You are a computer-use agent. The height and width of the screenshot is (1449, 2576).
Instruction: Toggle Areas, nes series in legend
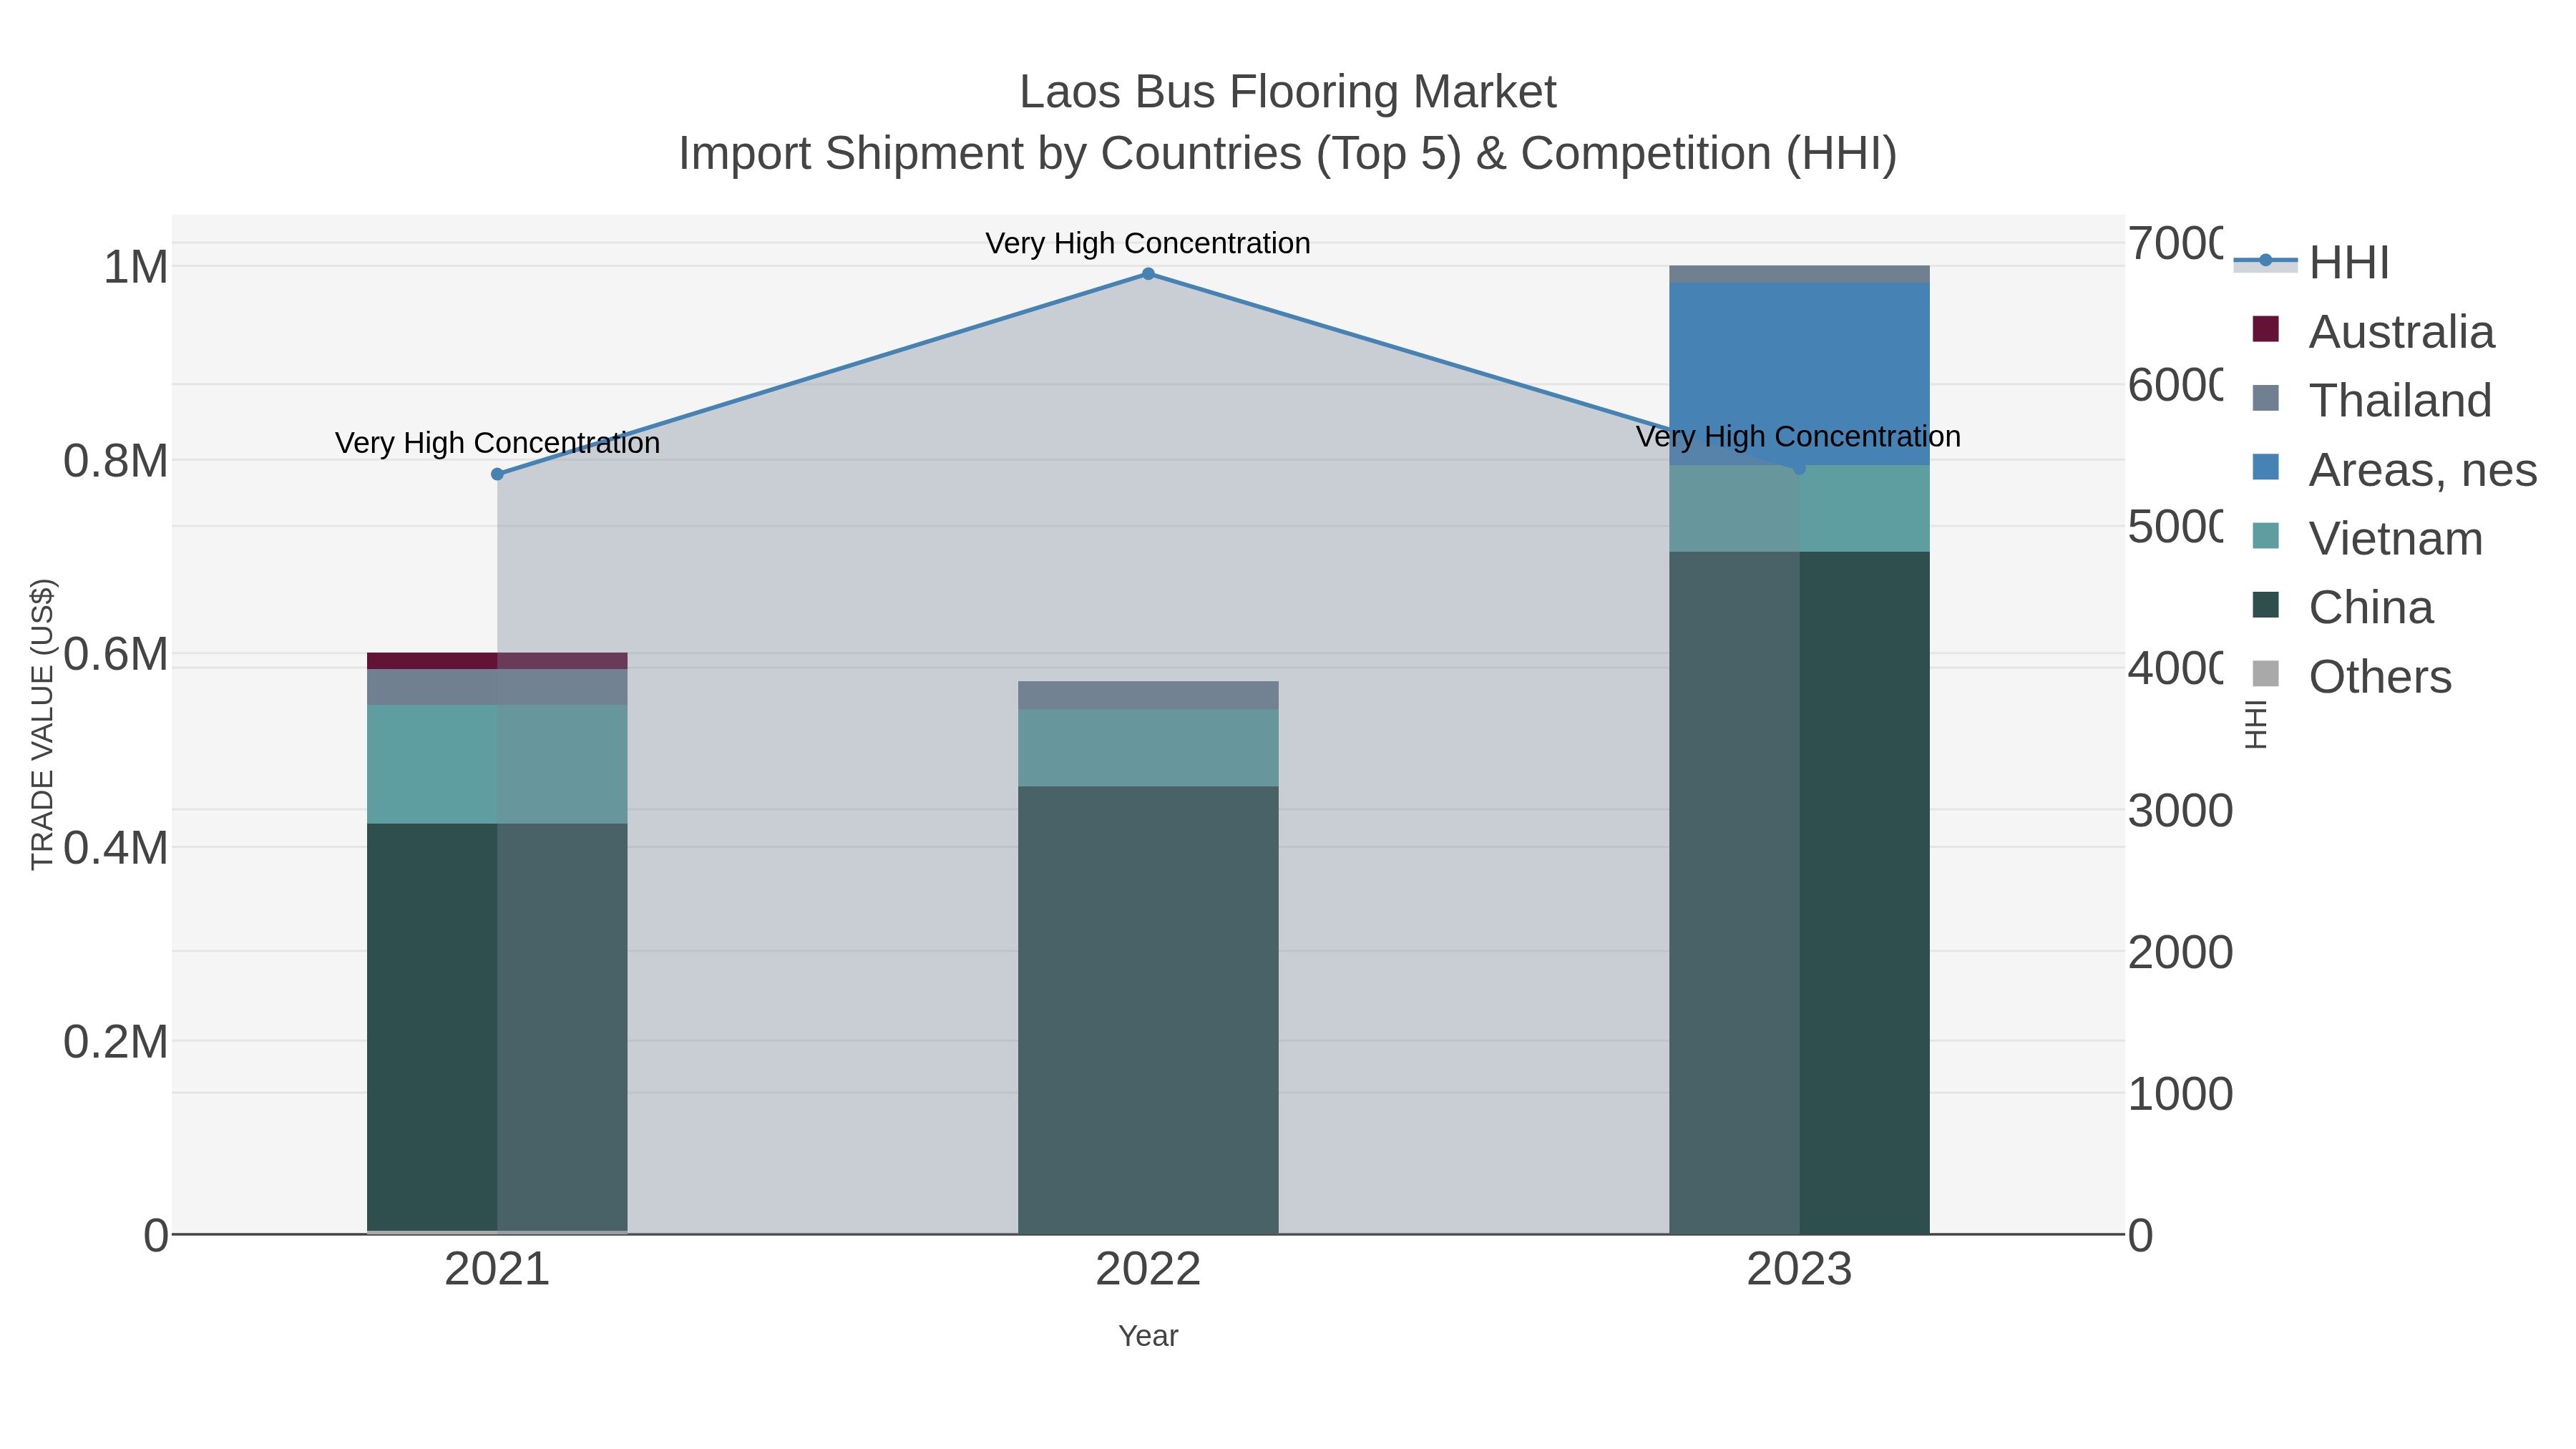coord(2394,469)
